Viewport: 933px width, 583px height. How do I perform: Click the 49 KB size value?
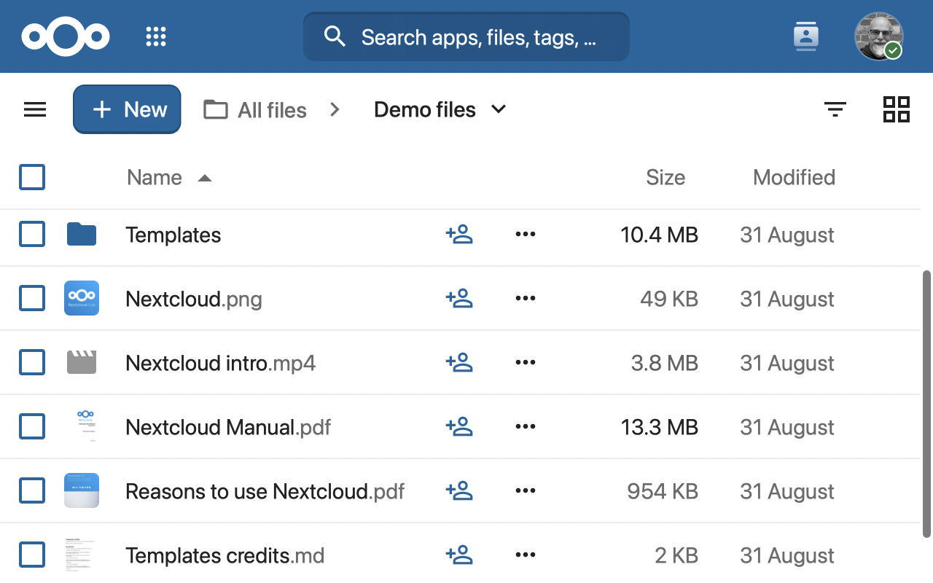(x=669, y=299)
